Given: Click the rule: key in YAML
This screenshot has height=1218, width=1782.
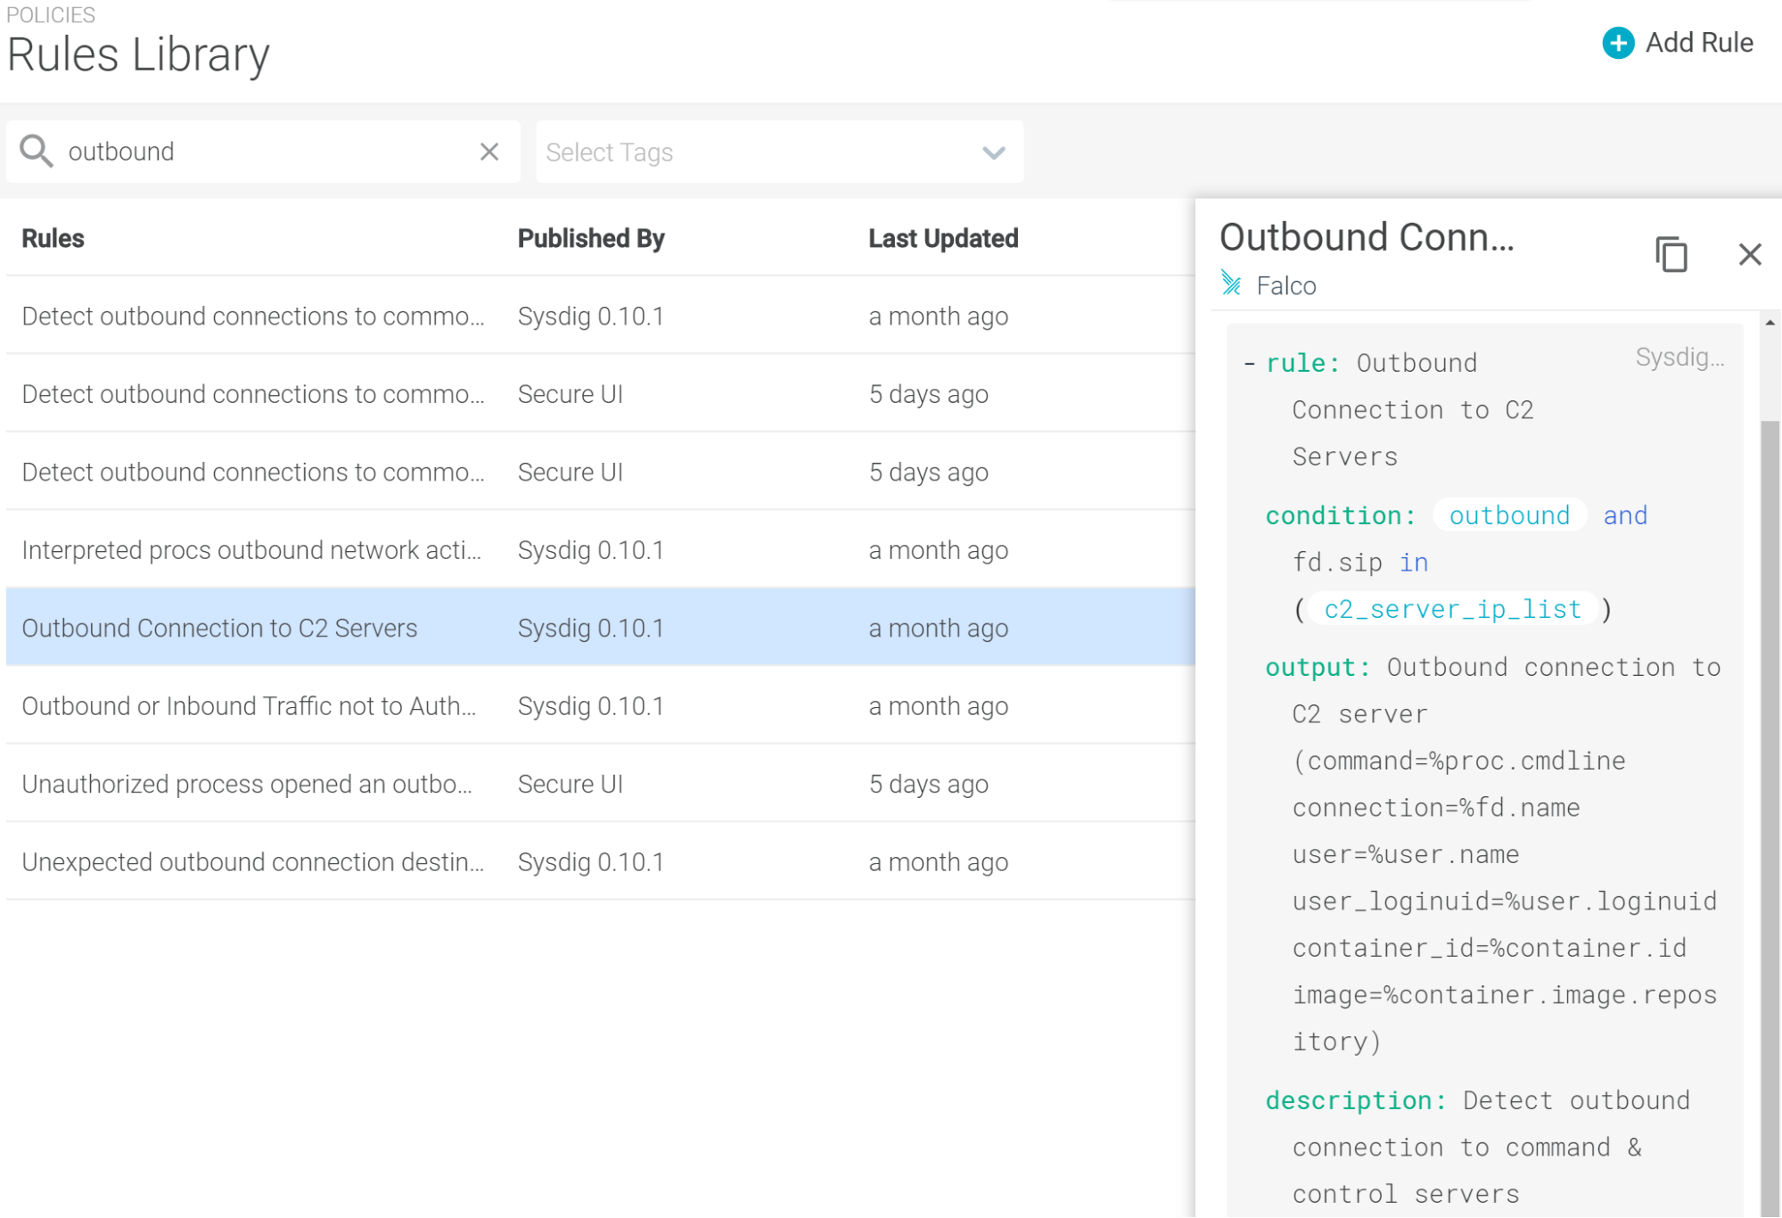Looking at the screenshot, I should (1302, 363).
